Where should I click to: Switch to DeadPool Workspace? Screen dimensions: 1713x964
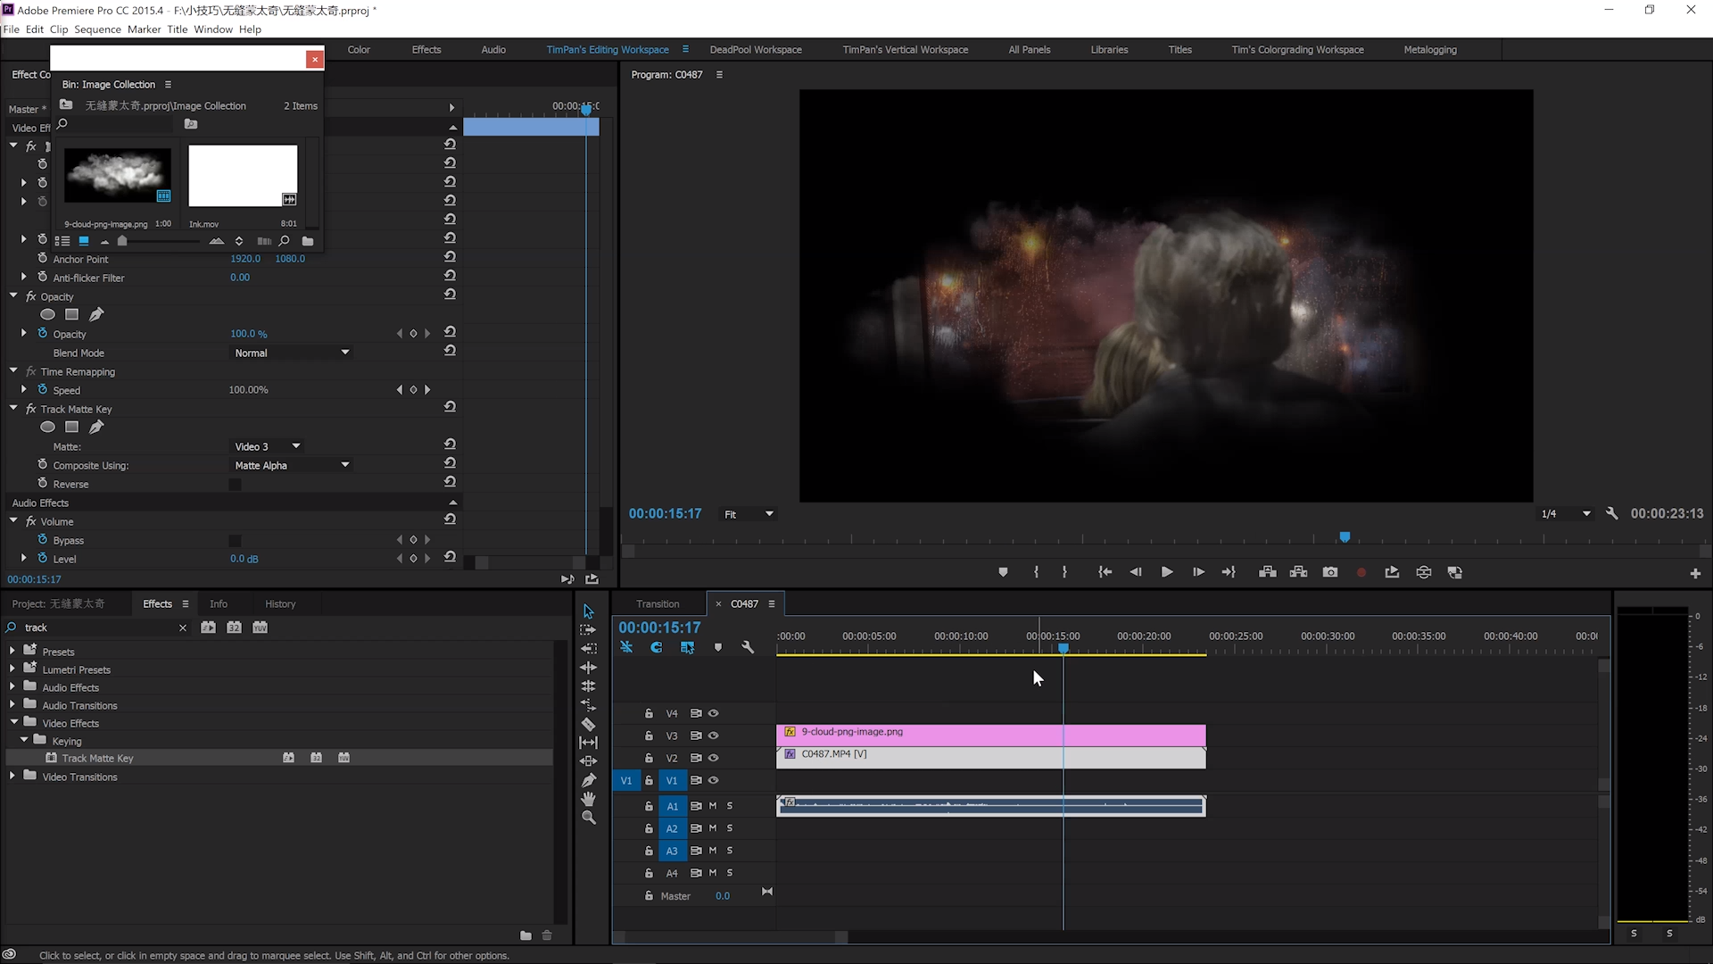tap(756, 50)
